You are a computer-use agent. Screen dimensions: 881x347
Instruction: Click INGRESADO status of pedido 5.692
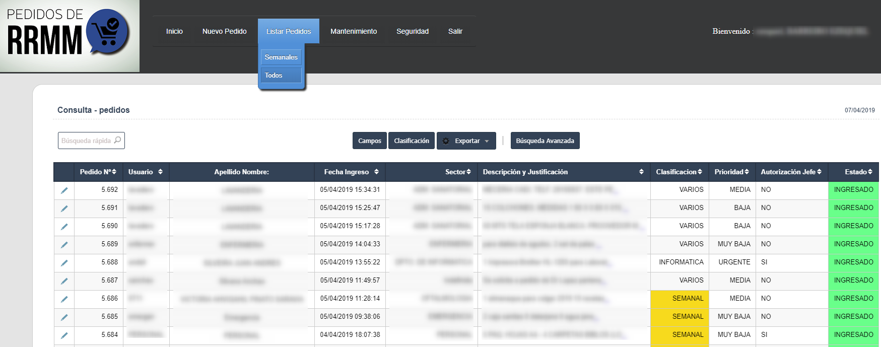click(x=853, y=190)
